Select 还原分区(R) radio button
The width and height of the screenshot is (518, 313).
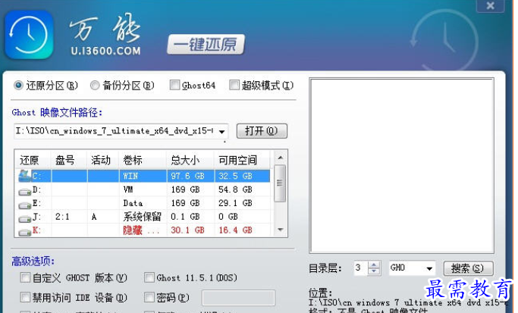pos(18,86)
